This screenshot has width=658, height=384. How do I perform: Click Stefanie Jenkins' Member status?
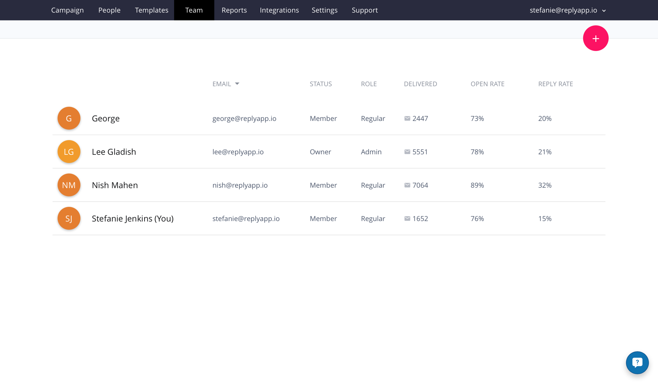[x=323, y=219]
